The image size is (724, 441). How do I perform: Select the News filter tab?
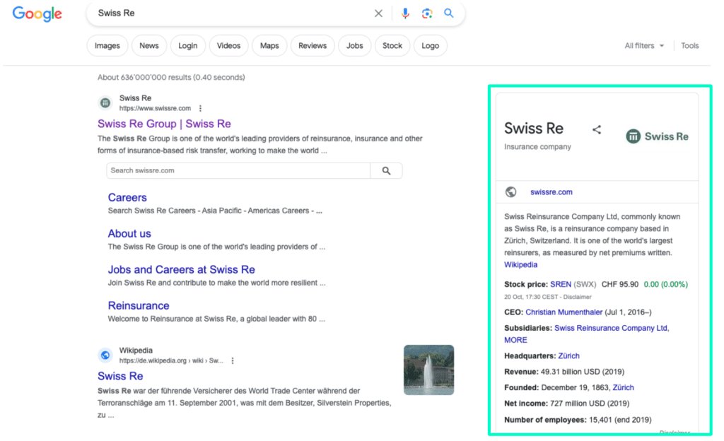pyautogui.click(x=148, y=46)
